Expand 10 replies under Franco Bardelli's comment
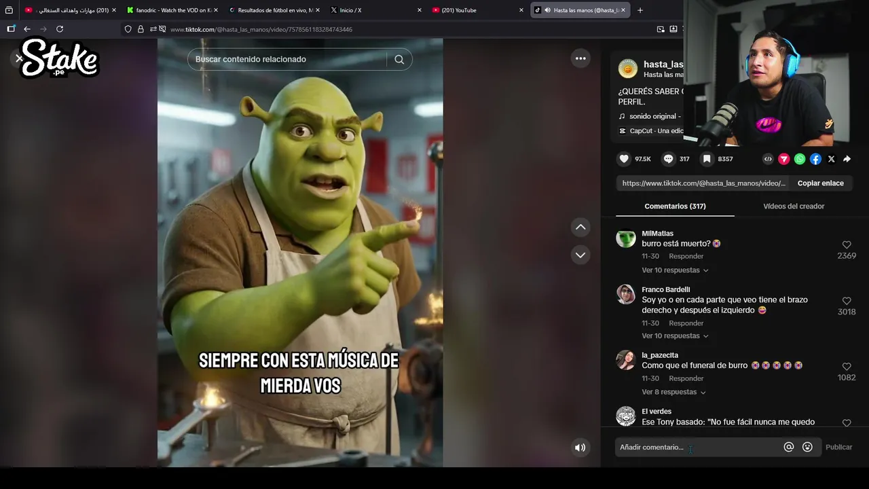 (x=675, y=336)
